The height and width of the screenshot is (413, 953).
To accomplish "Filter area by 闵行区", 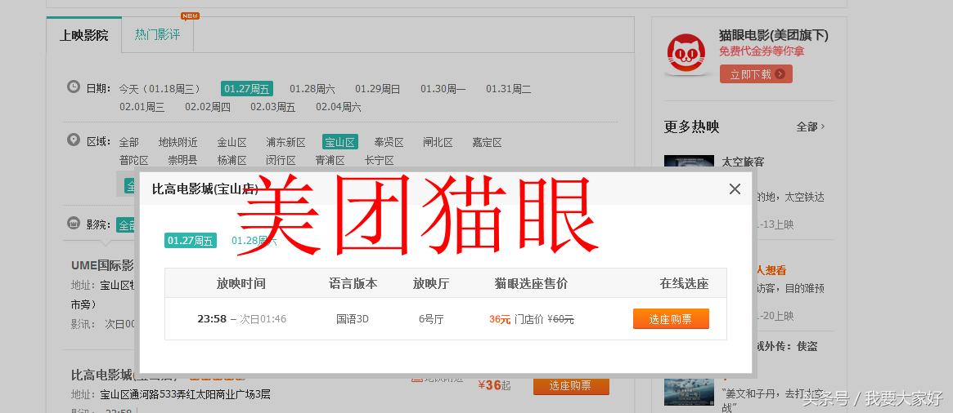I will click(x=281, y=161).
